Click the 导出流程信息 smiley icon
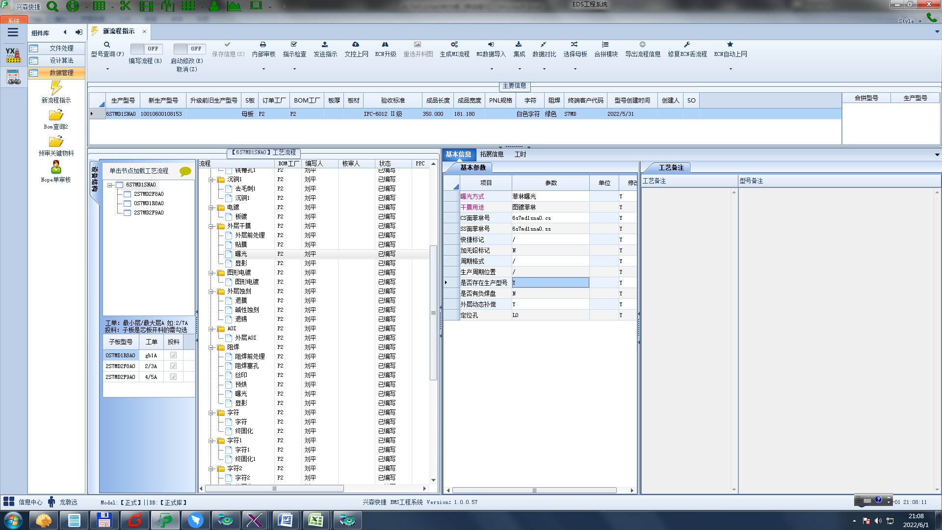Viewport: 942px width, 530px height. click(x=642, y=45)
